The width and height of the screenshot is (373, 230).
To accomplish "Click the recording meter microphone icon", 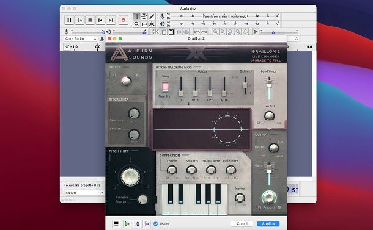I will click(162, 16).
